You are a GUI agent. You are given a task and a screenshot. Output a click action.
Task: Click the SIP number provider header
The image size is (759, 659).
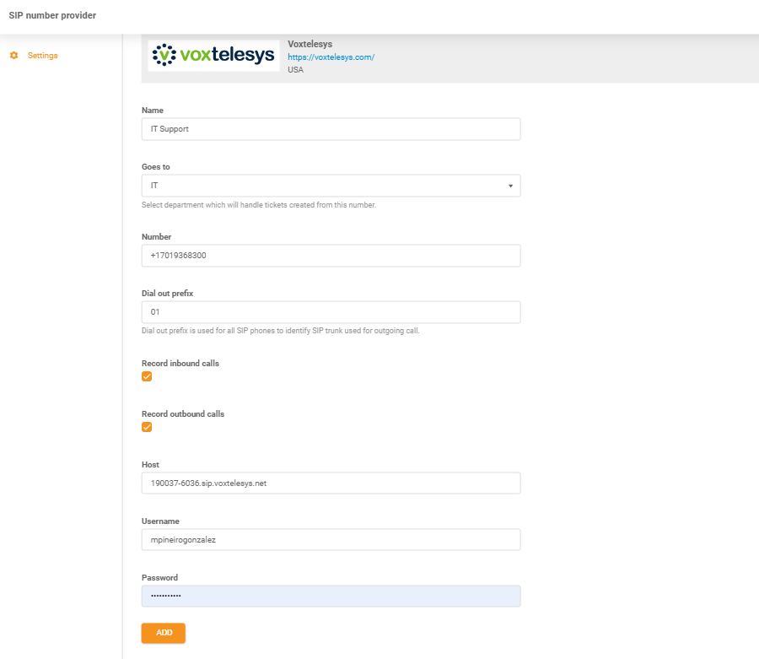click(x=52, y=15)
